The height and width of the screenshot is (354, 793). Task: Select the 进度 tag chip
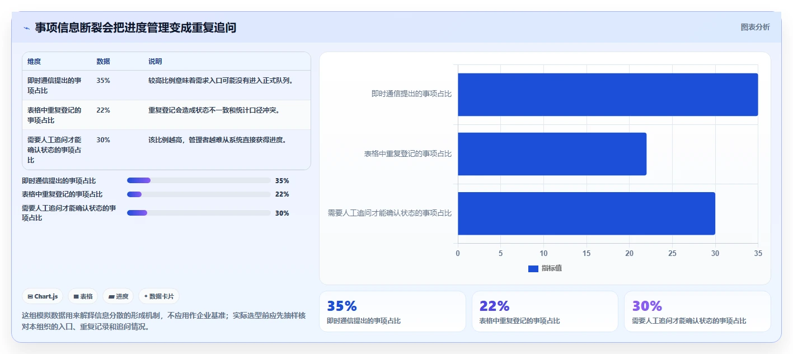pos(118,296)
